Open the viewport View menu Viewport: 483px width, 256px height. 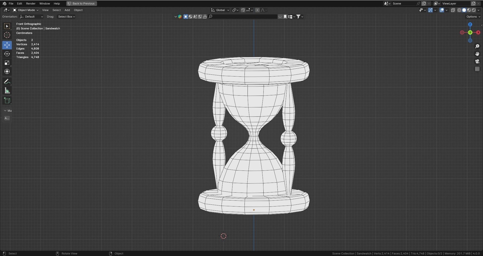45,10
